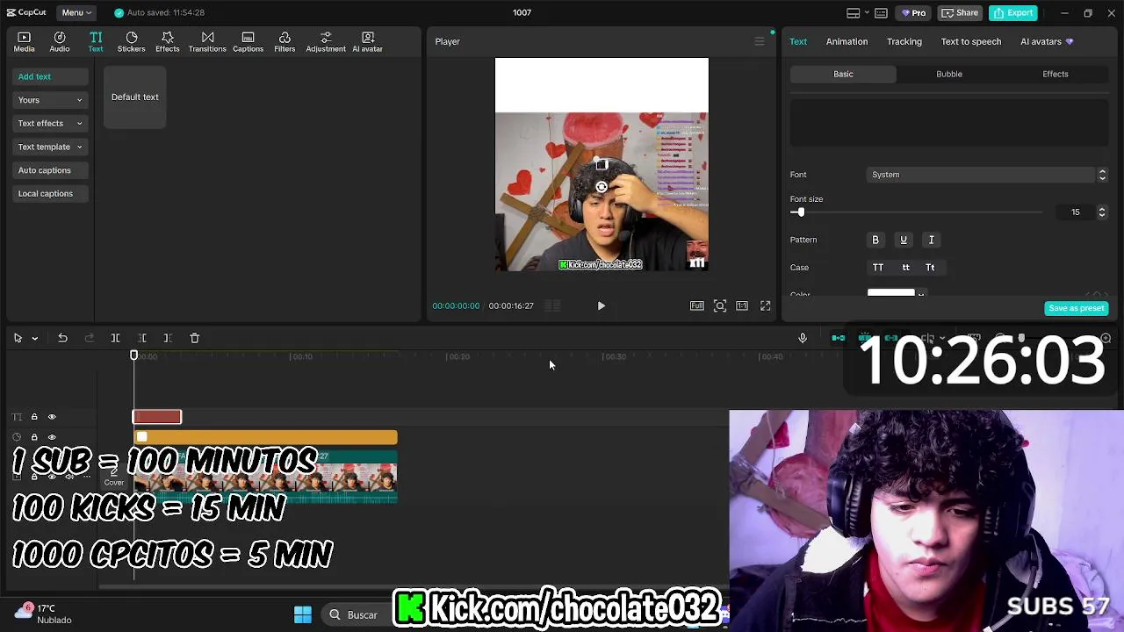Open the Menu dropdown
1124x632 pixels.
(76, 12)
